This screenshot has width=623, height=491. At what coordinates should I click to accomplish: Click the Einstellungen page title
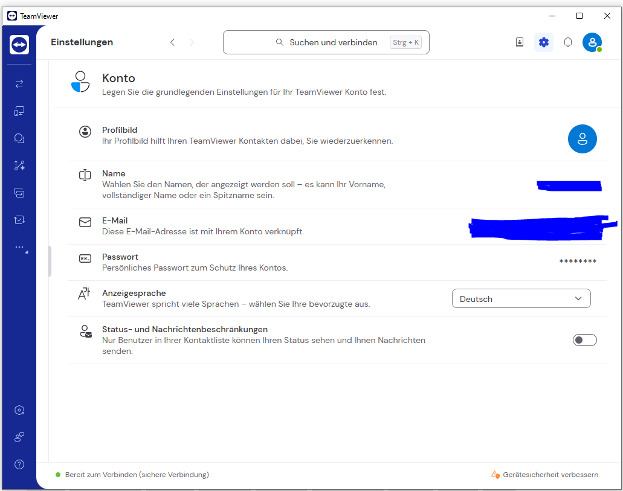pyautogui.click(x=82, y=42)
